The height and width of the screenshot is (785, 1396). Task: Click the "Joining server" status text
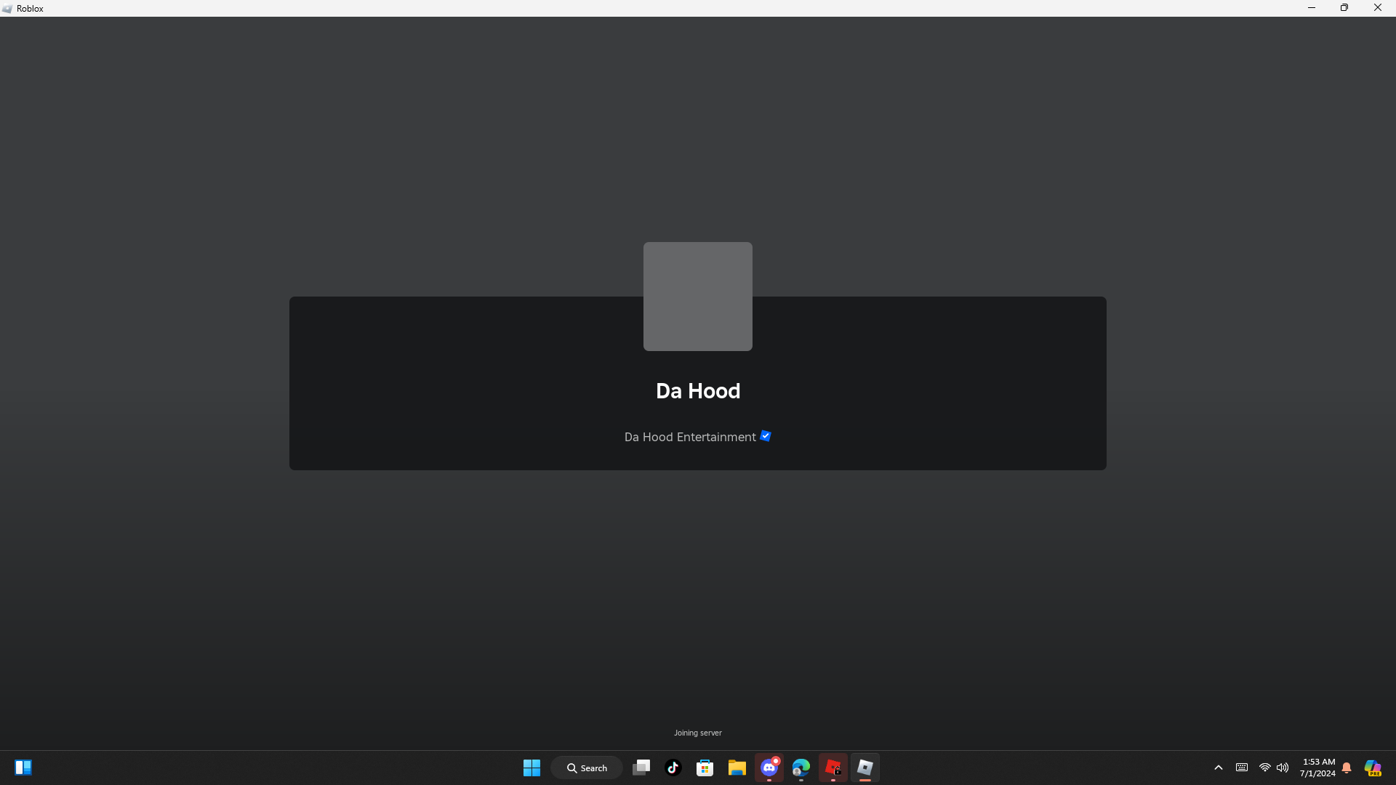point(698,733)
